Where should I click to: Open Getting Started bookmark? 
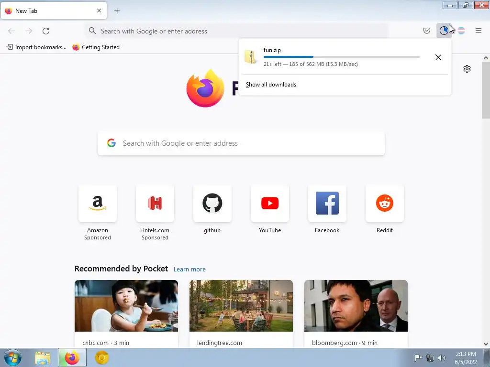96,47
